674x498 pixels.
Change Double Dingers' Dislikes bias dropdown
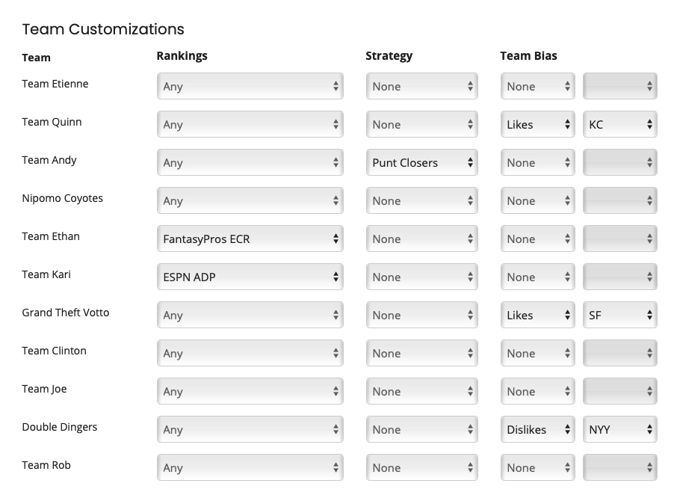point(537,429)
